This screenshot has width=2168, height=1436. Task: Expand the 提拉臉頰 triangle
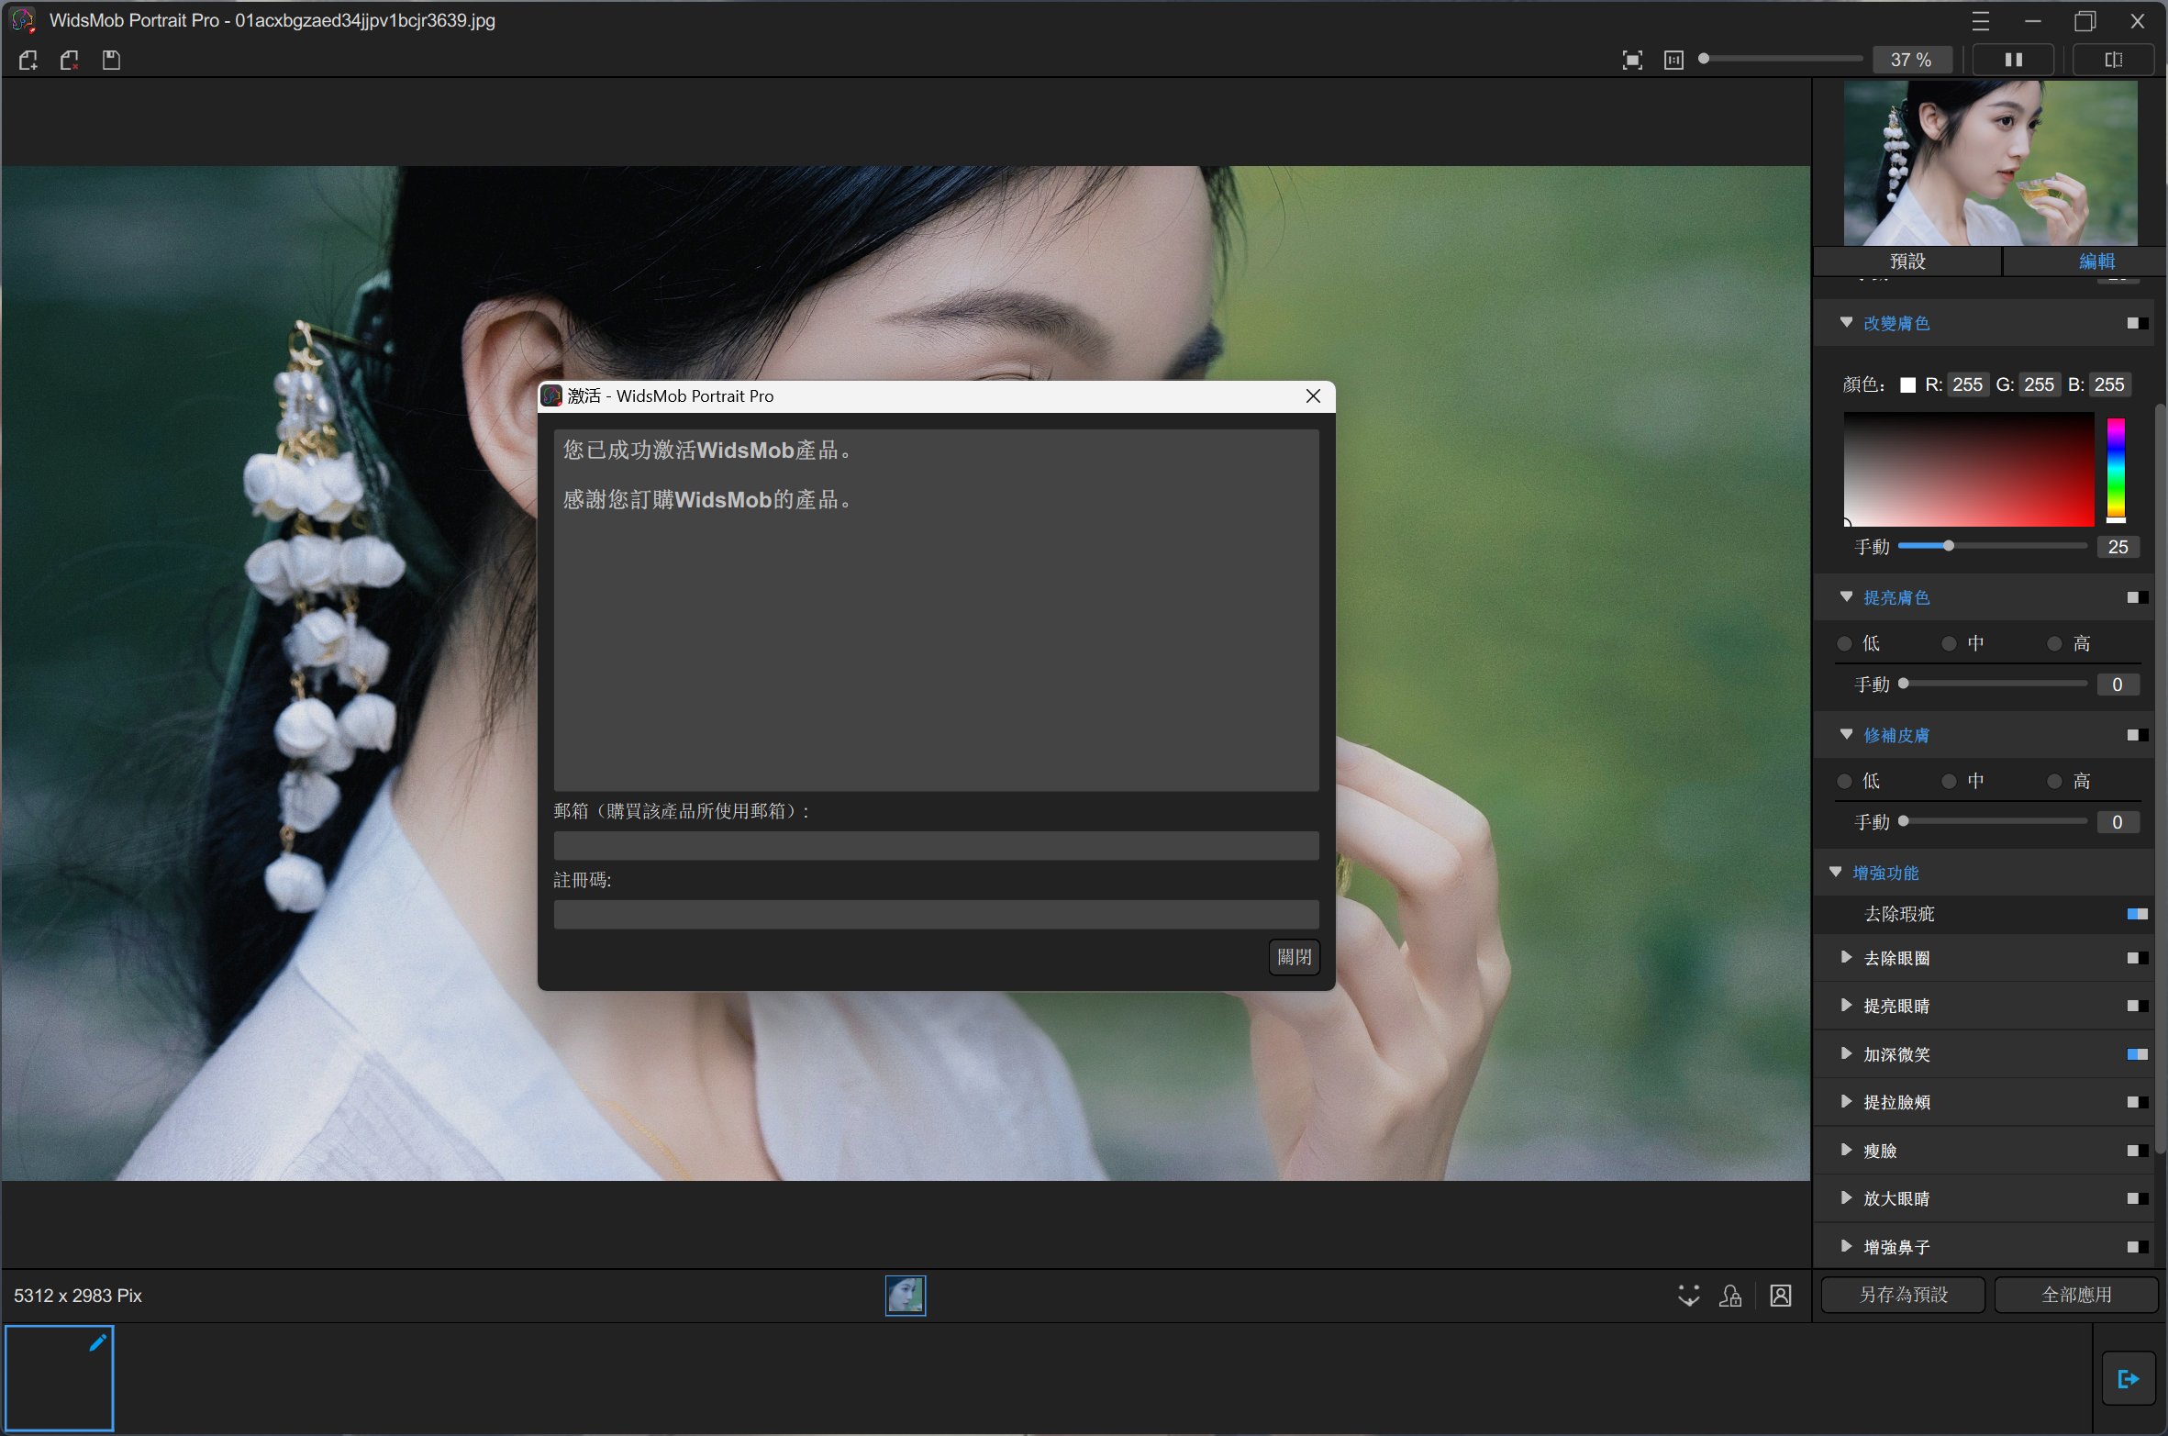[1846, 1101]
